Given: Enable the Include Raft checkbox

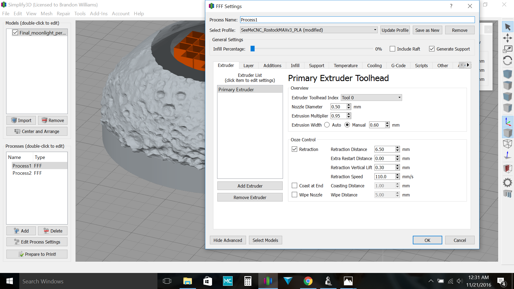Looking at the screenshot, I should [x=392, y=49].
